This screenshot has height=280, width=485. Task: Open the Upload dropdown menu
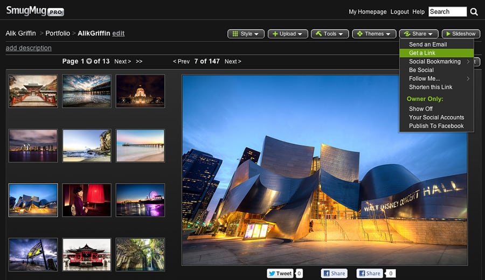click(x=288, y=34)
